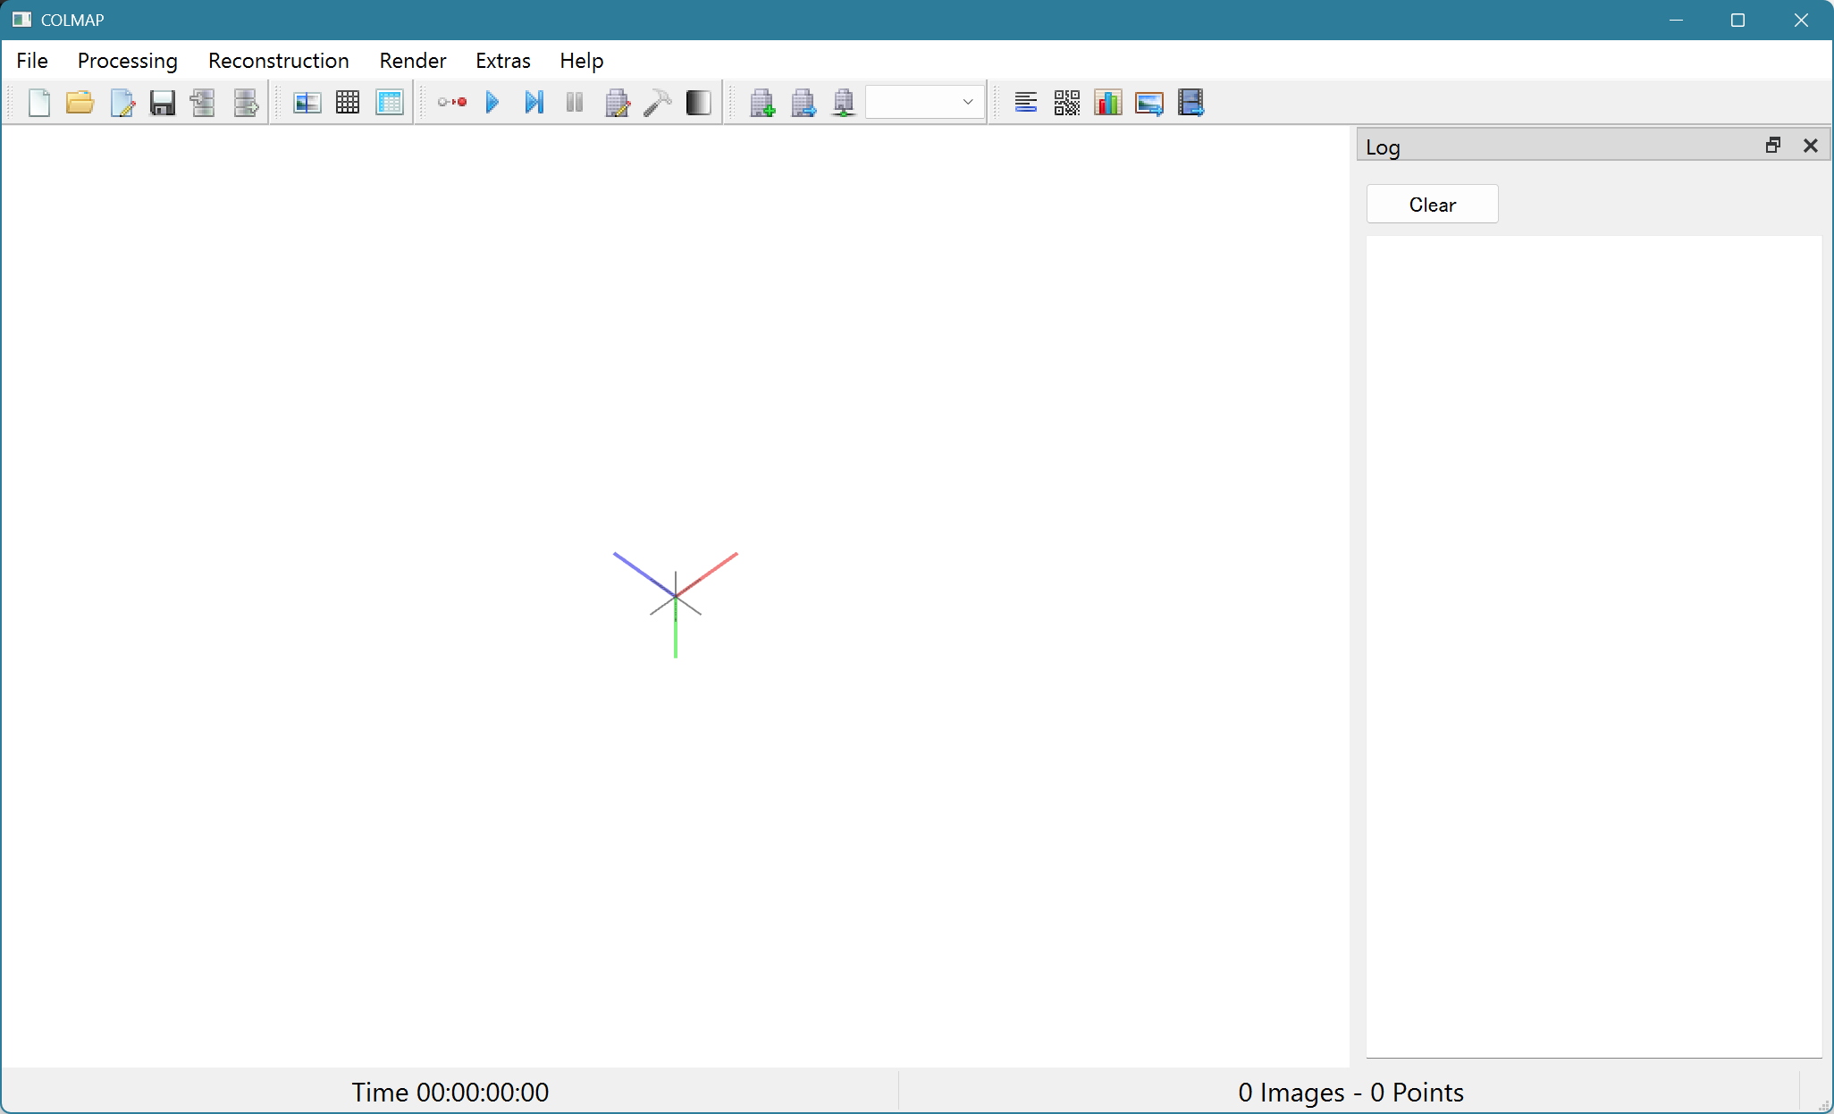Step reconstruction with the skip-forward icon

[x=534, y=103]
